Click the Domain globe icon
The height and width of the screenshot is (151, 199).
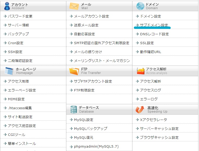[x=140, y=6]
